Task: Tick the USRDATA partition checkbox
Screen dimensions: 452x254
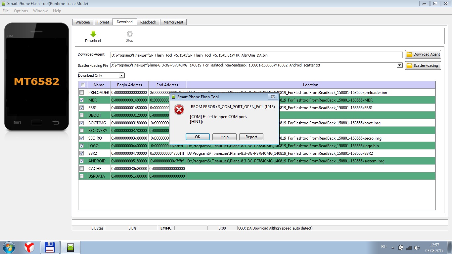Action: pos(82,176)
